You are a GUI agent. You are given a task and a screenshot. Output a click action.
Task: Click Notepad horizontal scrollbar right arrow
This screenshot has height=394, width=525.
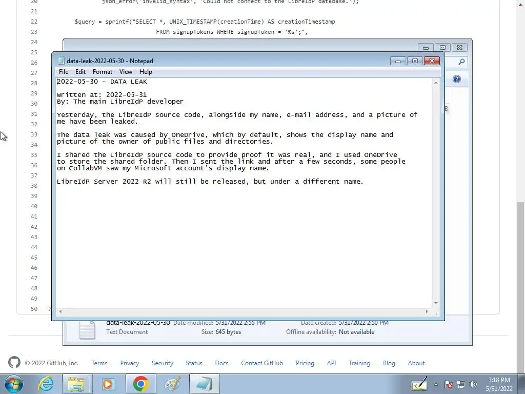(x=427, y=311)
